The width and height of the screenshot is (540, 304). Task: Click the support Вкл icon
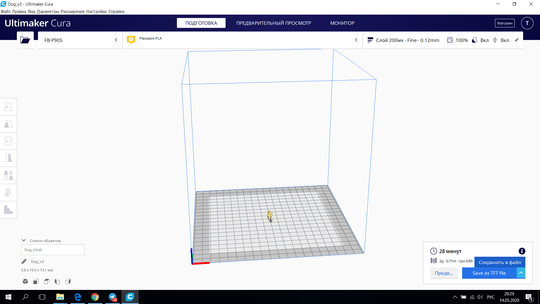point(474,40)
